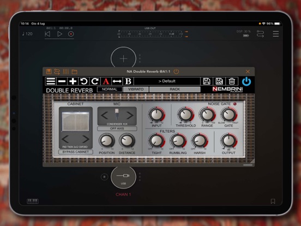Click the INPUT knob
Screen dimensions: 301x226
[156, 115]
